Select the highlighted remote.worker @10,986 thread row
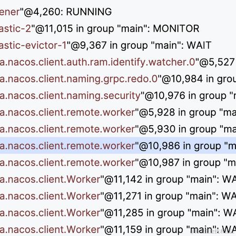236x236 pixels. (x=118, y=146)
